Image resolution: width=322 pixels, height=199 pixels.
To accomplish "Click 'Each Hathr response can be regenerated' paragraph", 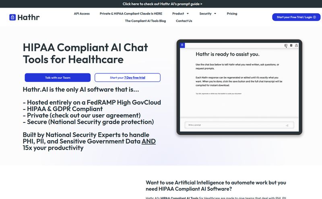I will (239, 81).
